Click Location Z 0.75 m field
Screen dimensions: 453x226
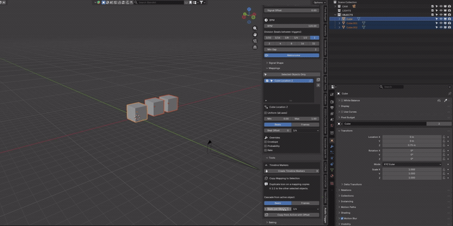click(412, 145)
